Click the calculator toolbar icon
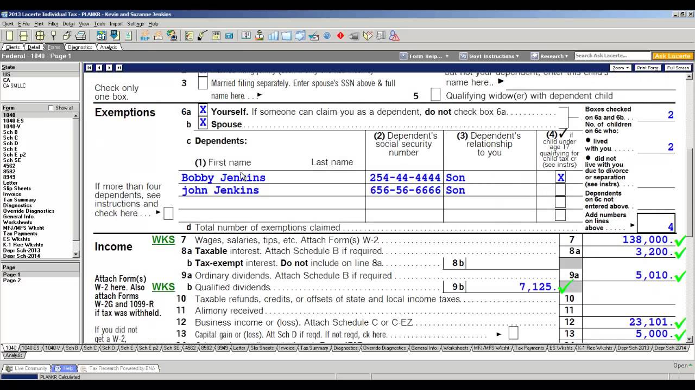This screenshot has height=390, width=695. tap(229, 36)
